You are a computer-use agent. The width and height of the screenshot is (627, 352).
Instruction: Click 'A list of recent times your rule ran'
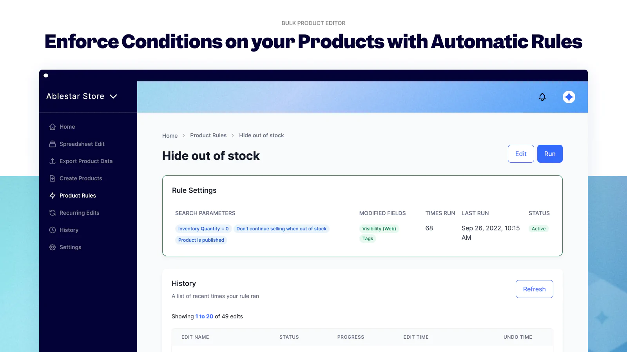tap(215, 296)
